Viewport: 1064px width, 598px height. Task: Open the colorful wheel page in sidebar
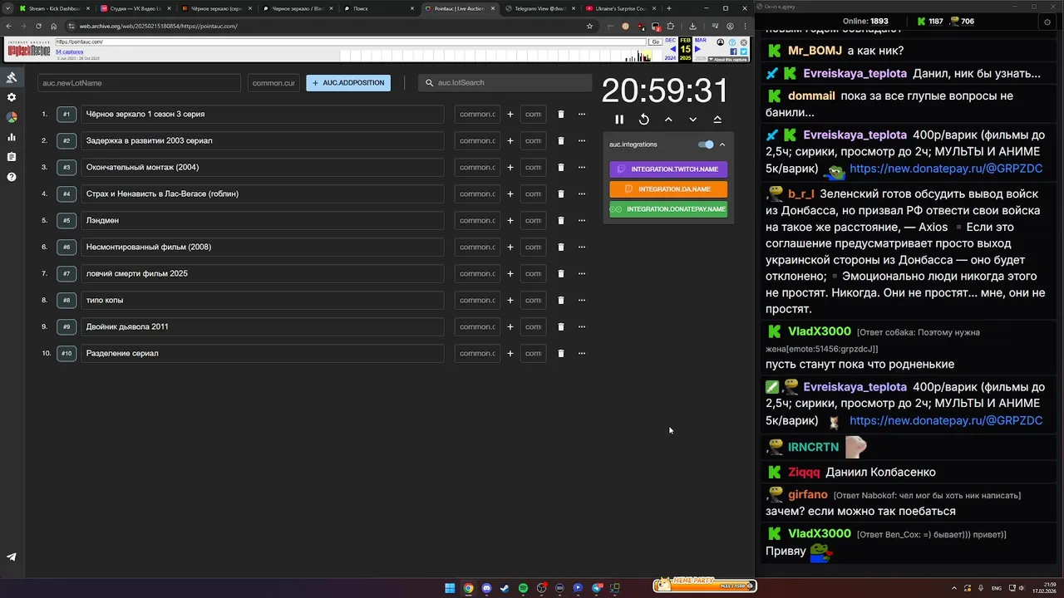click(12, 117)
